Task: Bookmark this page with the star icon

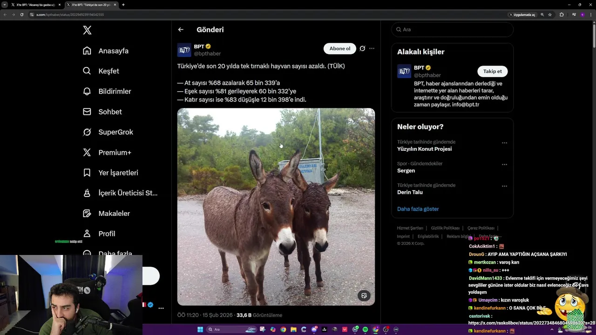Action: 550,14
